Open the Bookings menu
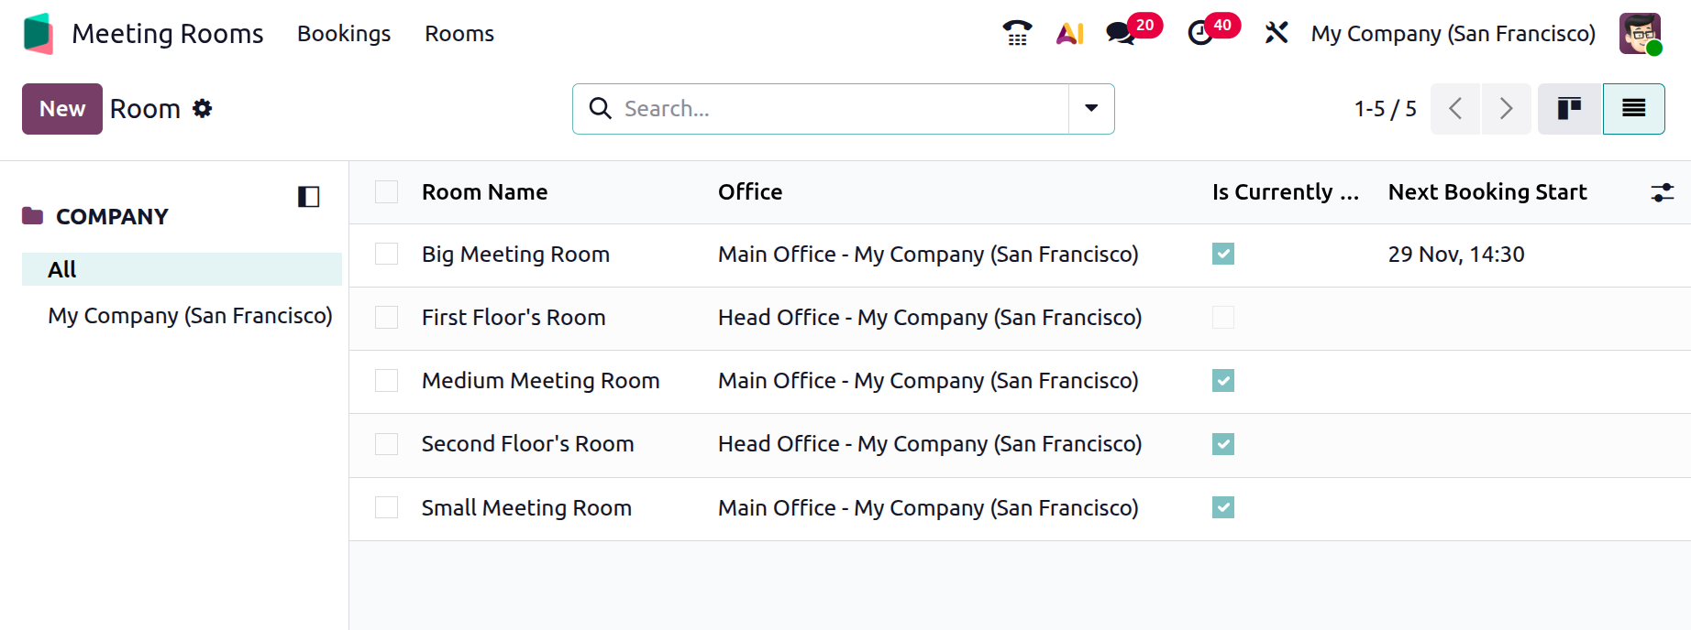 click(x=344, y=34)
